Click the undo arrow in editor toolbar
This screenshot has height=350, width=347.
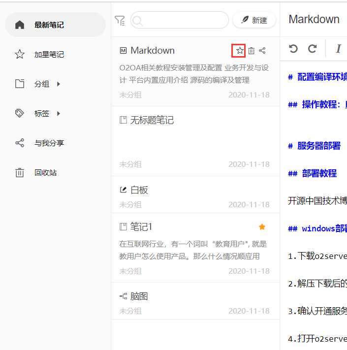click(293, 48)
